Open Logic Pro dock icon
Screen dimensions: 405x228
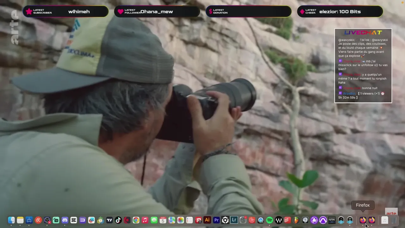click(x=305, y=220)
